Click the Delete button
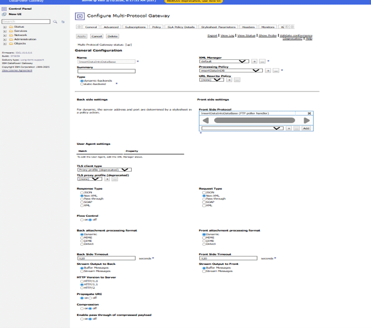This screenshot has width=371, height=328. click(x=113, y=37)
